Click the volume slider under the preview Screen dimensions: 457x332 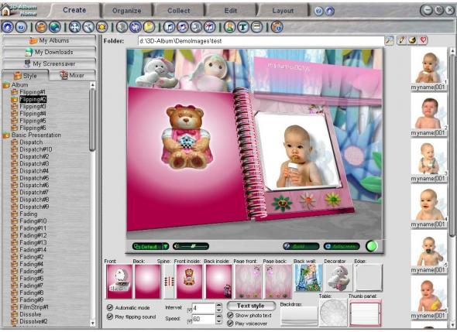pyautogui.click(x=191, y=246)
